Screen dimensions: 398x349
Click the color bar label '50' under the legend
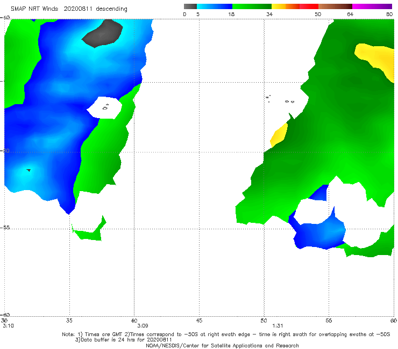(318, 14)
